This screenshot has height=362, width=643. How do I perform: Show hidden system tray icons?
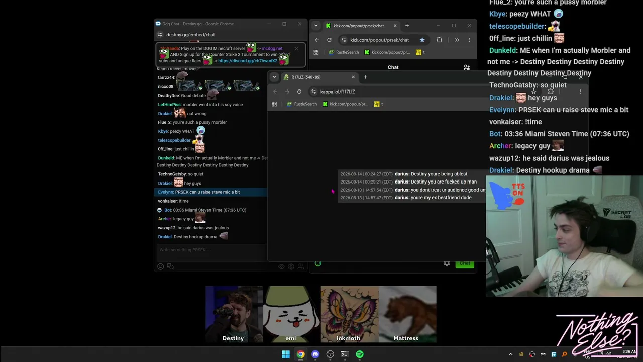tap(510, 354)
